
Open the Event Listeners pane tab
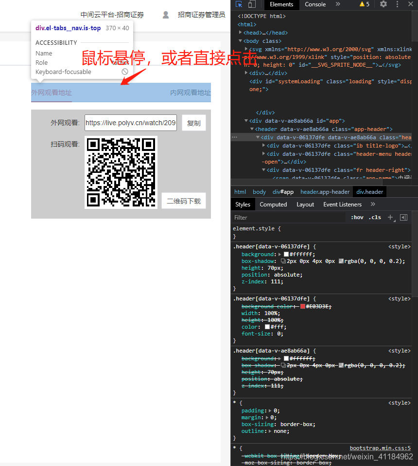(342, 205)
